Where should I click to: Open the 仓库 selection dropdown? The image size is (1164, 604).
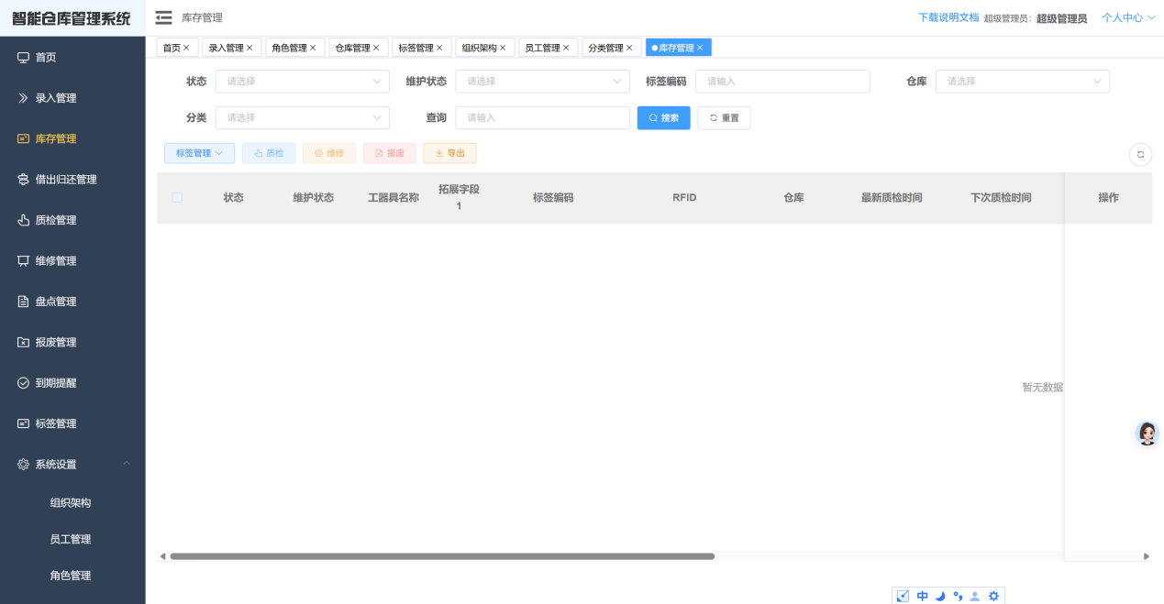point(1022,81)
